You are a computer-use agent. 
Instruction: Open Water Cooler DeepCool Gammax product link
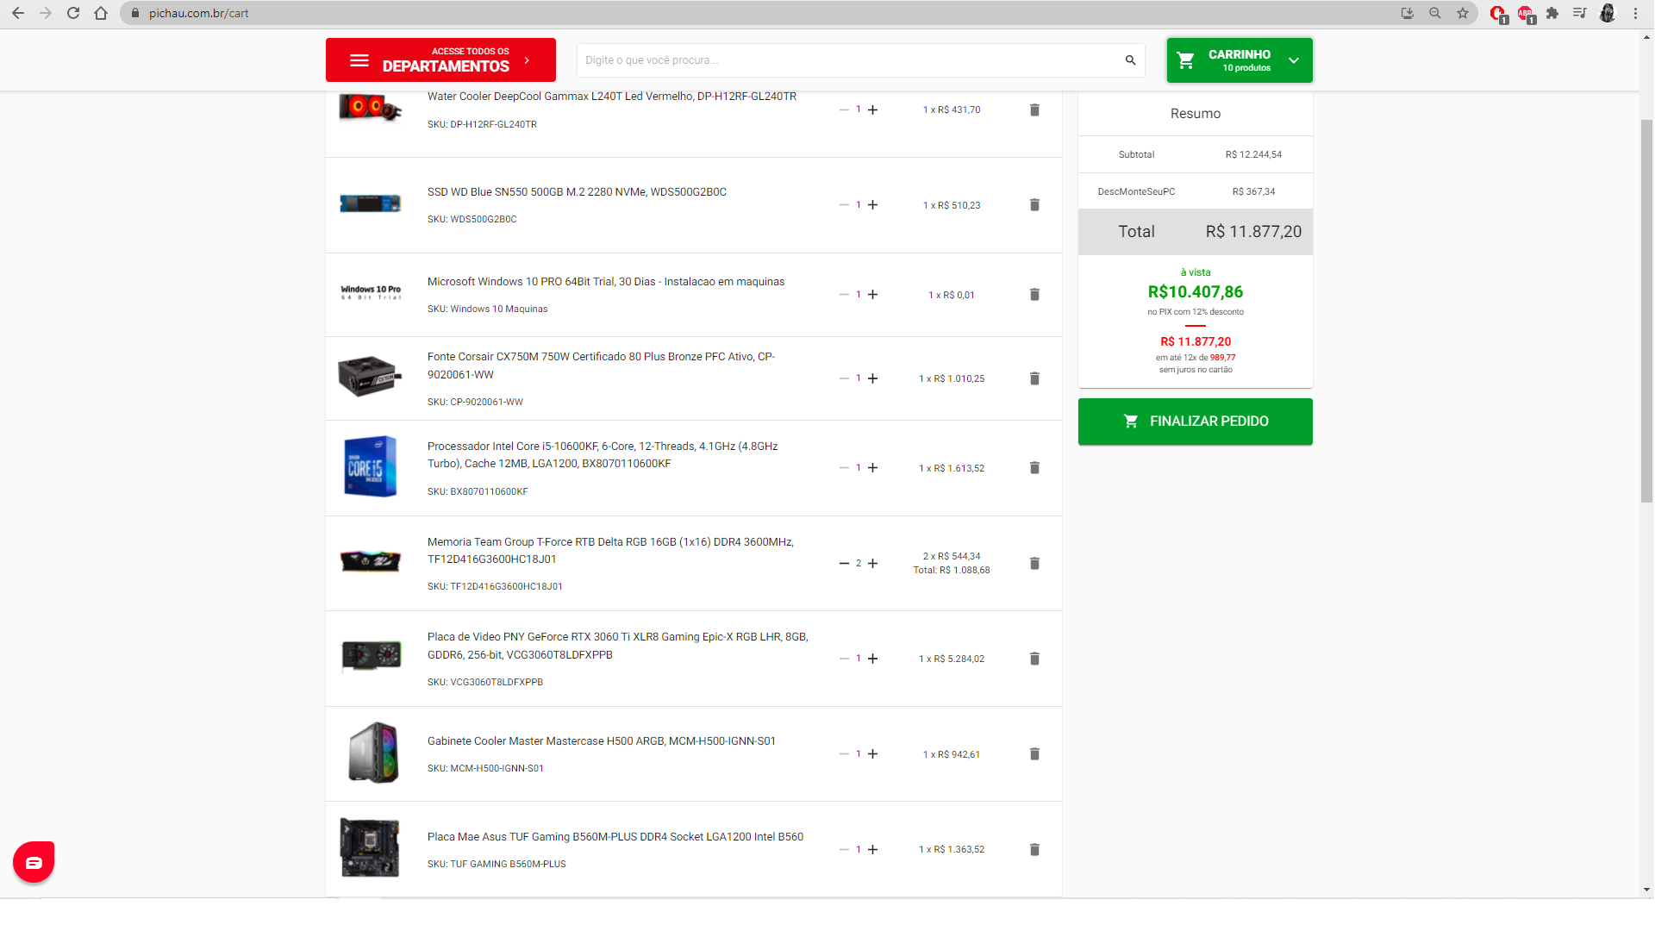(x=611, y=97)
